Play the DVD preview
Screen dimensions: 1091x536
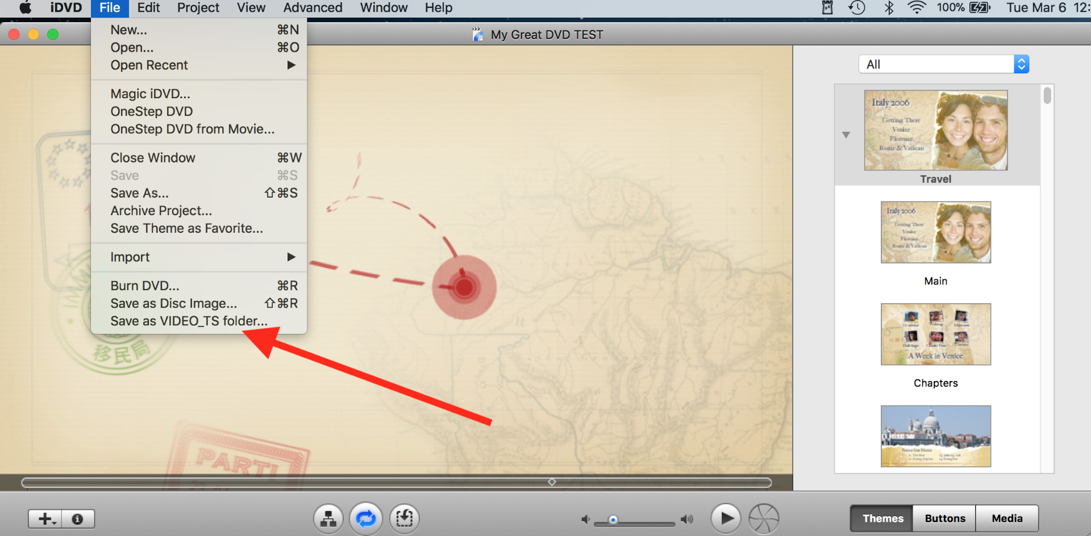click(x=726, y=518)
